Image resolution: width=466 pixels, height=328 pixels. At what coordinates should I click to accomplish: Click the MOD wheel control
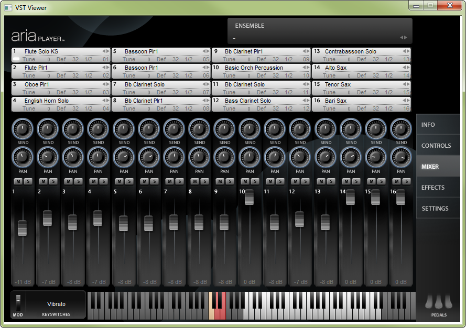pyautogui.click(x=18, y=303)
